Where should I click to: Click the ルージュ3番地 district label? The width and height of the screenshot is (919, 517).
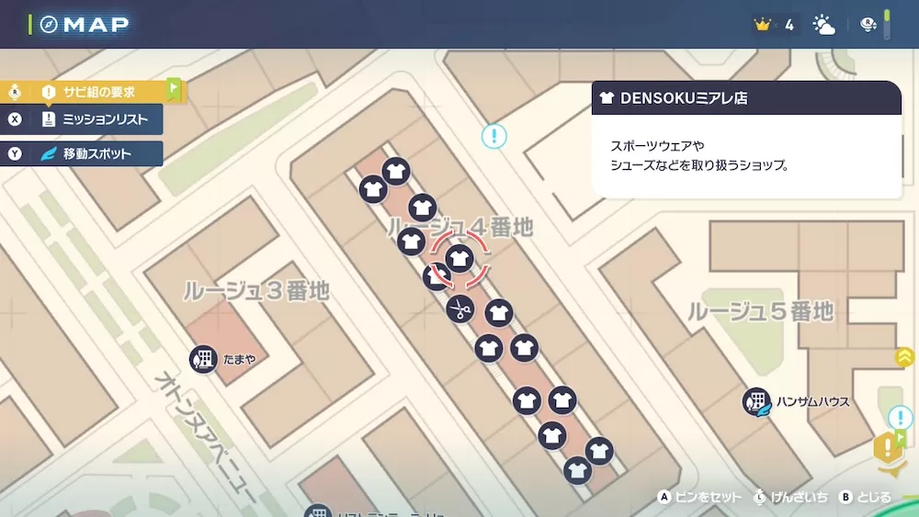[256, 290]
